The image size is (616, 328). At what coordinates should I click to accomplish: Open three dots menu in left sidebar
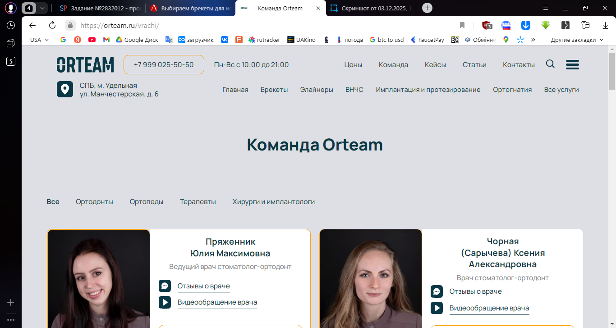coord(11,319)
